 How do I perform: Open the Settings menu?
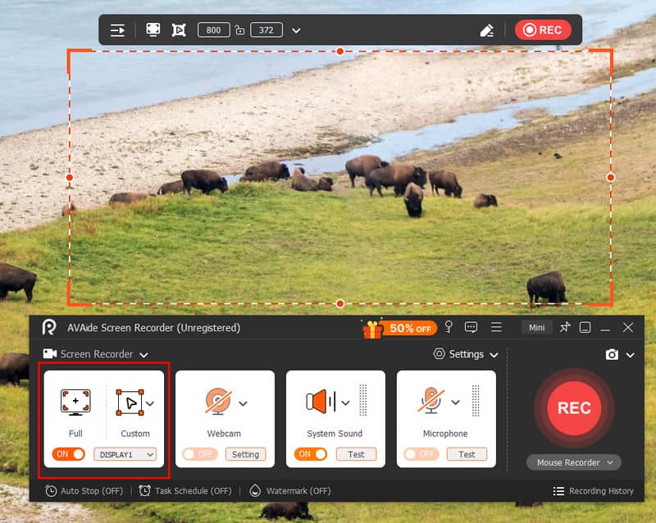tap(466, 354)
